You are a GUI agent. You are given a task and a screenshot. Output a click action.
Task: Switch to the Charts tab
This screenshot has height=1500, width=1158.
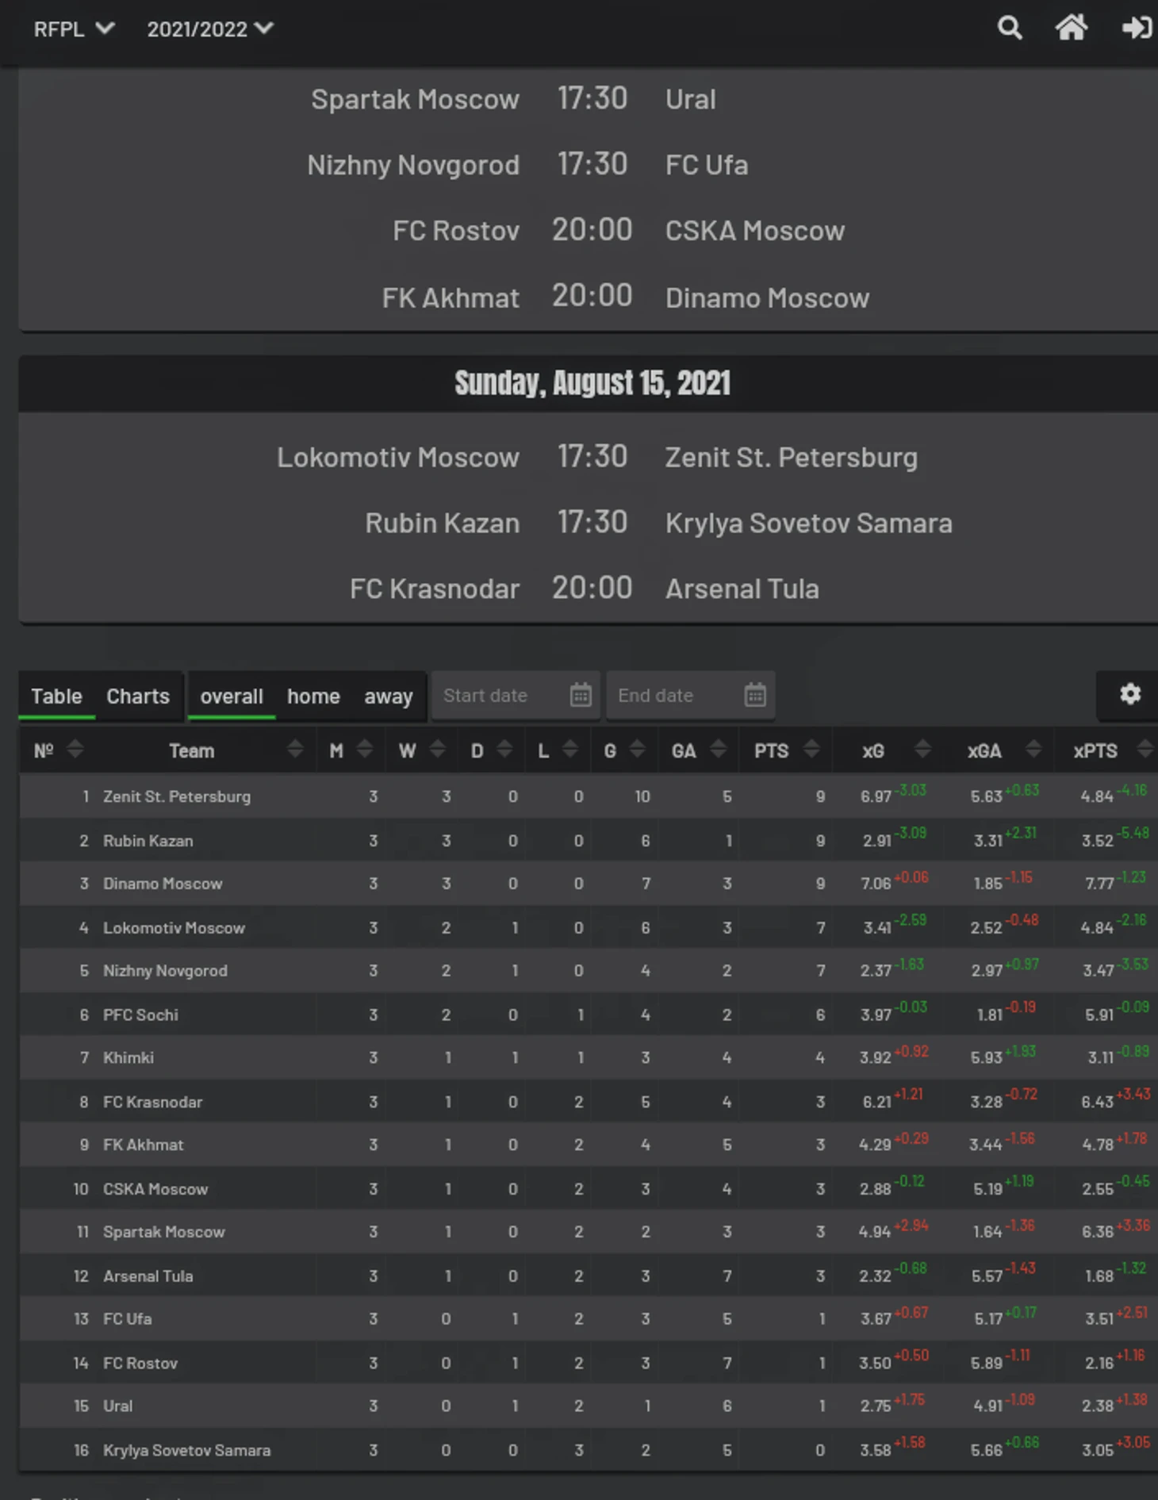coord(138,696)
